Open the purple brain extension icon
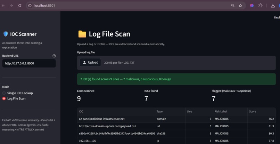This screenshot has height=144, width=280. coord(252,6)
